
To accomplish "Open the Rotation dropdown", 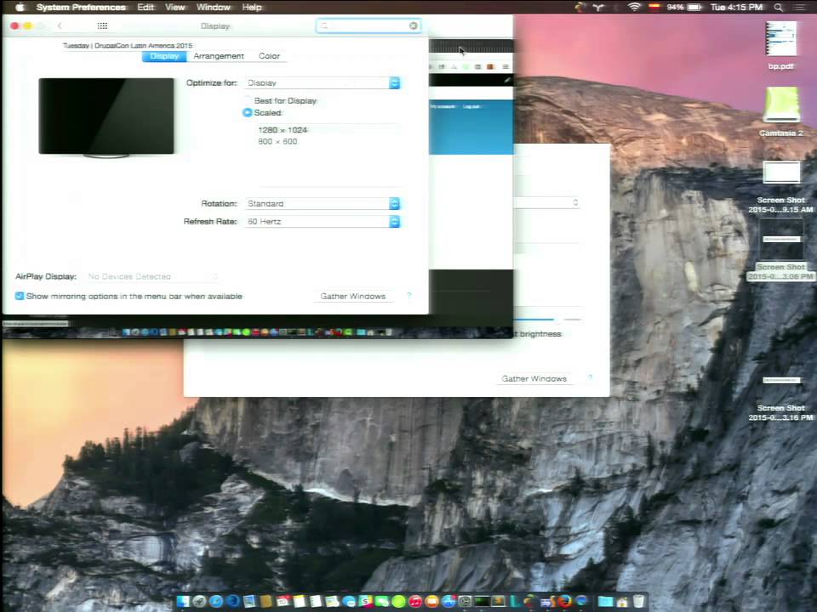I will pos(323,203).
